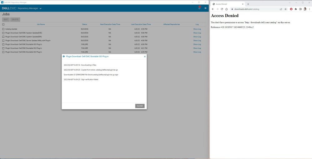Expand the Repository Manager dropdown menu
312x159 pixels.
(x=41, y=8)
